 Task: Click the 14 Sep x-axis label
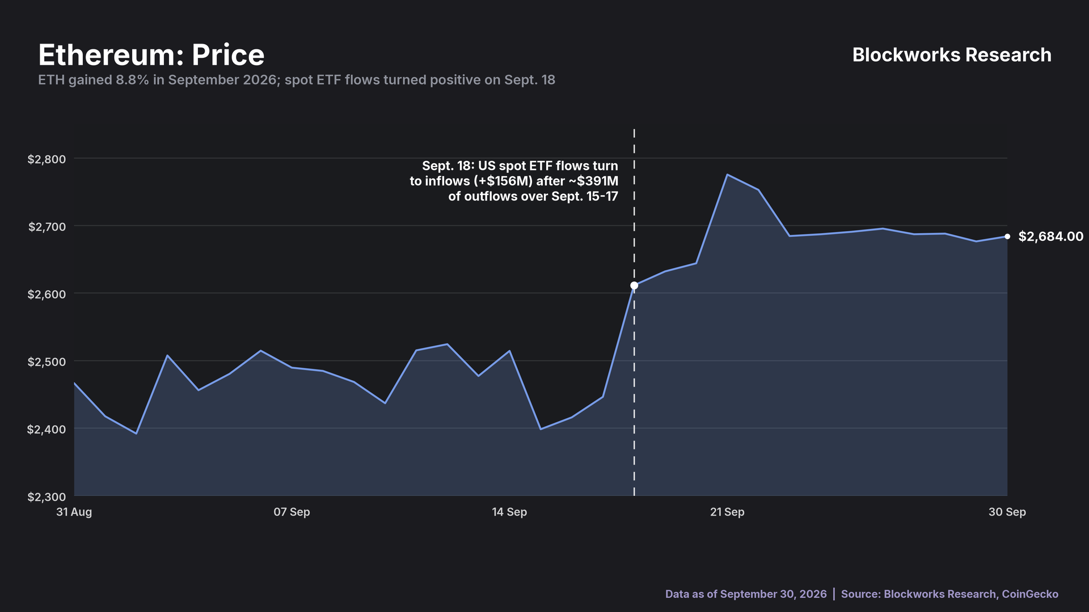pos(509,512)
